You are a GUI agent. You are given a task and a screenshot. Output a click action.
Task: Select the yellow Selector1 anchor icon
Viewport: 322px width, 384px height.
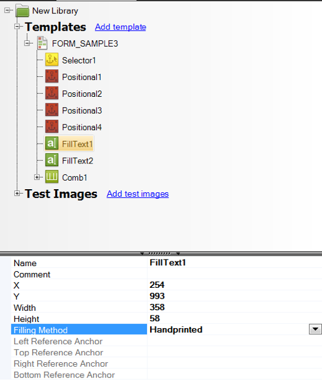[52, 60]
